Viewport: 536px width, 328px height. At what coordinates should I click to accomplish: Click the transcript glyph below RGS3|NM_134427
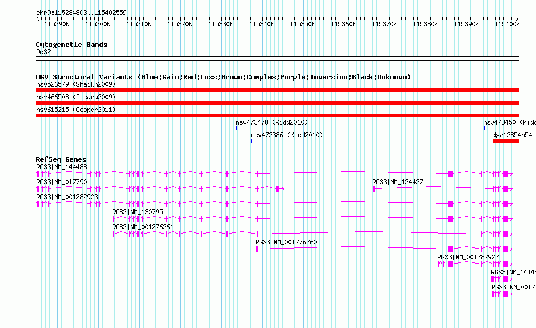(443, 189)
